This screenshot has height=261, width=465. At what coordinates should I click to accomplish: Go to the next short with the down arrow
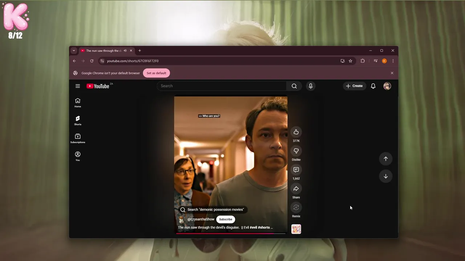386,176
